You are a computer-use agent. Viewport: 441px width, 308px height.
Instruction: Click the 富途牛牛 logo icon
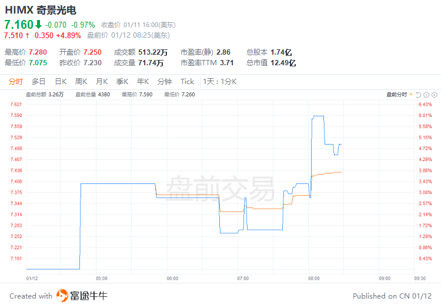[62, 296]
